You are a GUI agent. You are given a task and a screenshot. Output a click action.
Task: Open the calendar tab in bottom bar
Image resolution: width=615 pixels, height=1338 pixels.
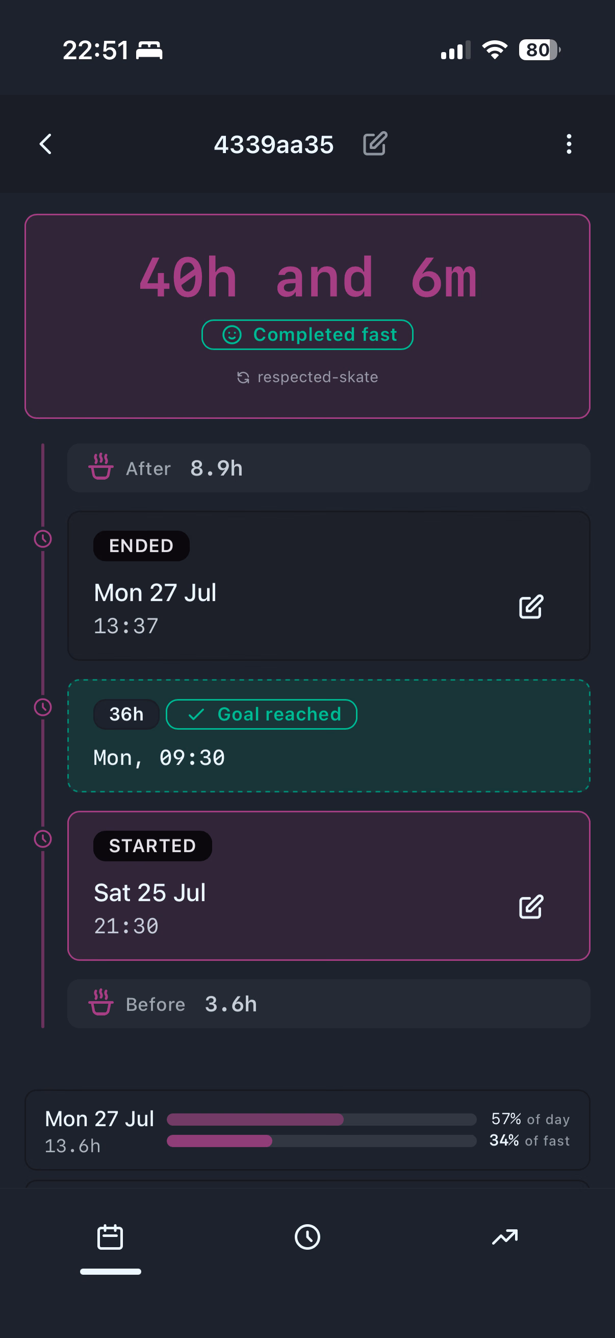coord(110,1237)
